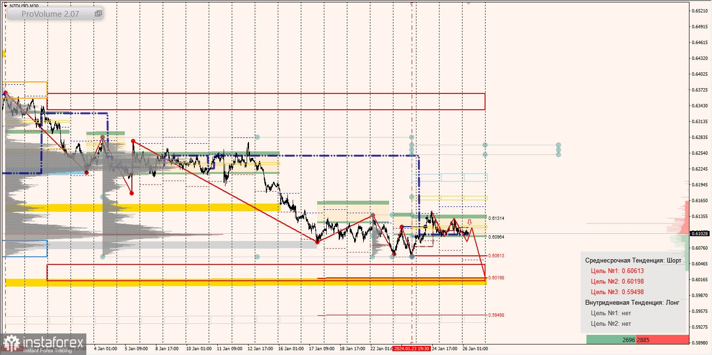Image resolution: width=712 pixels, height=355 pixels.
Task: Click the 0.61314 level label
Action: pyautogui.click(x=496, y=218)
